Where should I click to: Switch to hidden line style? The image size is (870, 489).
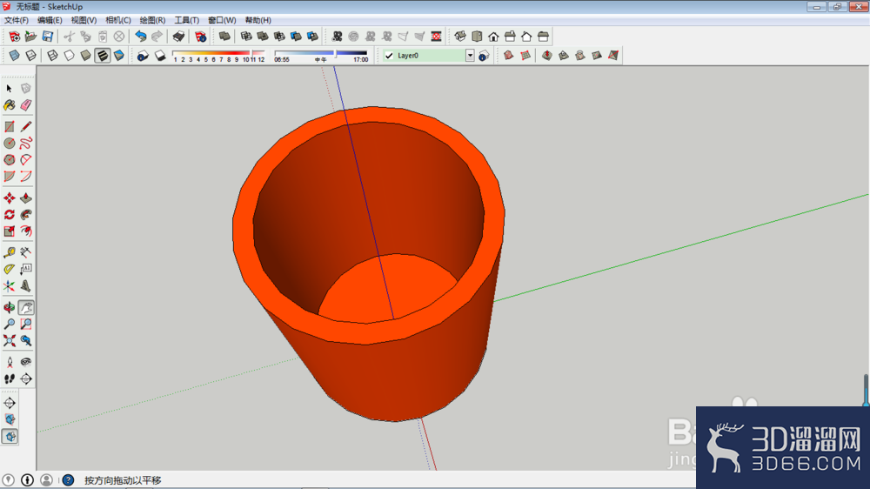point(69,56)
